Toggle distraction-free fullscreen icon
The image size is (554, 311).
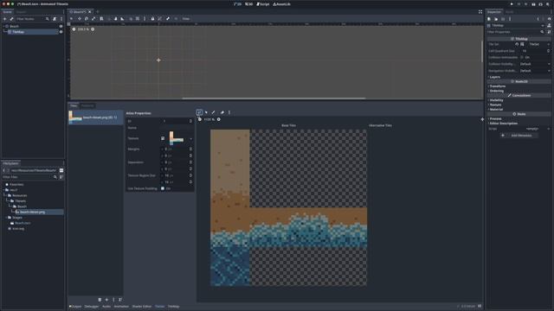click(x=480, y=11)
